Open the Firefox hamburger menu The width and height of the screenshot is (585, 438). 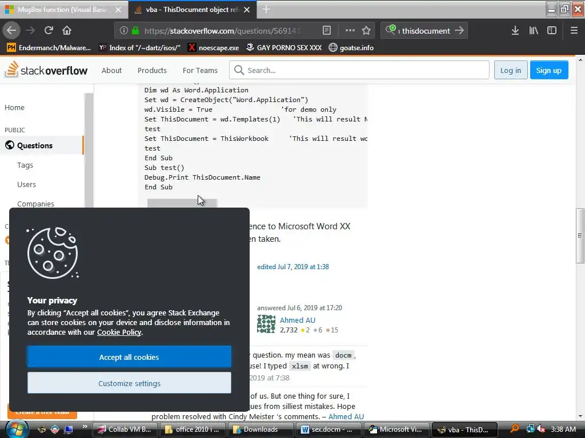(x=574, y=31)
